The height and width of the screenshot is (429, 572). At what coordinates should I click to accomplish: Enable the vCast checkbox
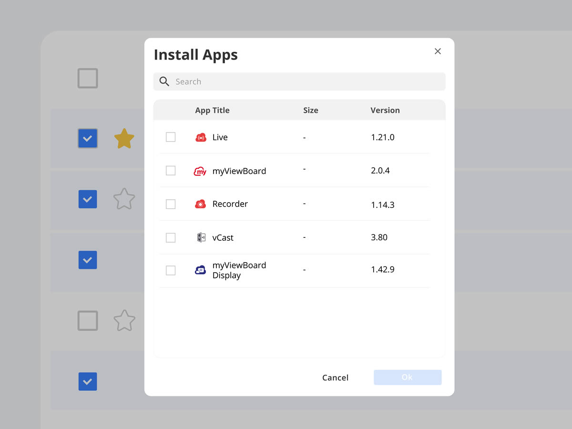tap(171, 237)
